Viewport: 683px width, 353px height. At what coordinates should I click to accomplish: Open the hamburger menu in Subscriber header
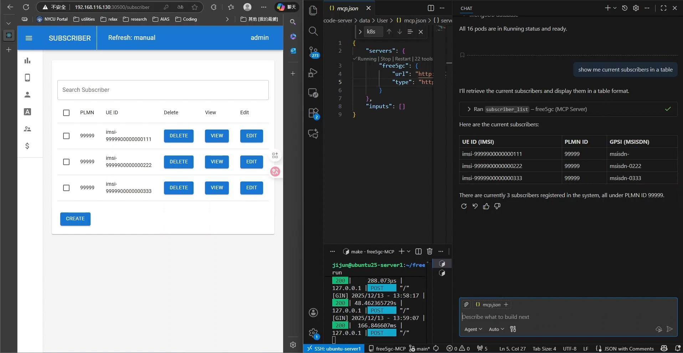coord(29,38)
